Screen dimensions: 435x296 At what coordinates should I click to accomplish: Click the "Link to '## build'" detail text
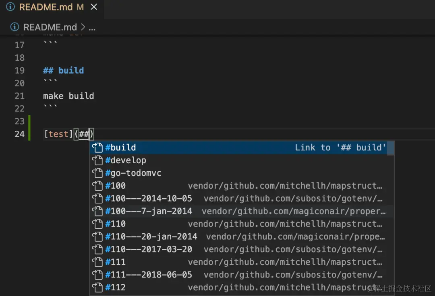click(340, 148)
